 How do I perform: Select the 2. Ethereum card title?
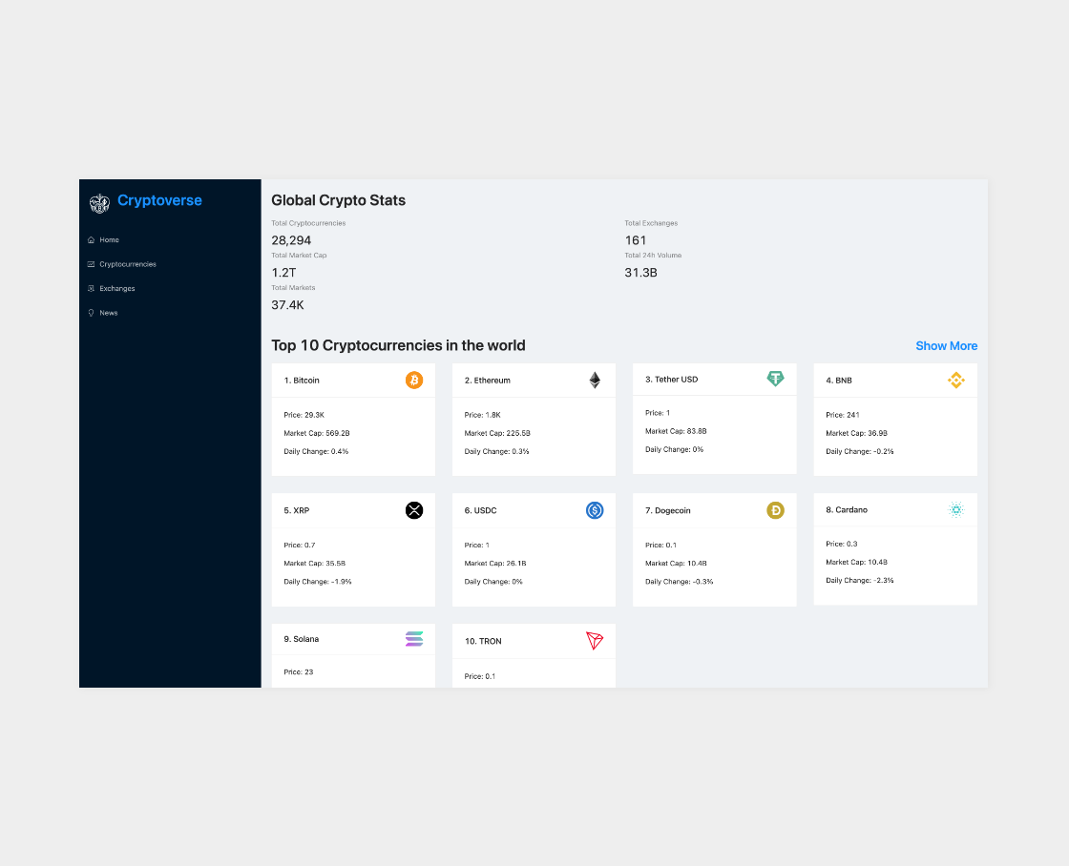[488, 381]
